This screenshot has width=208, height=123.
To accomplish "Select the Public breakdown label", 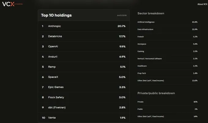I will (140, 109).
